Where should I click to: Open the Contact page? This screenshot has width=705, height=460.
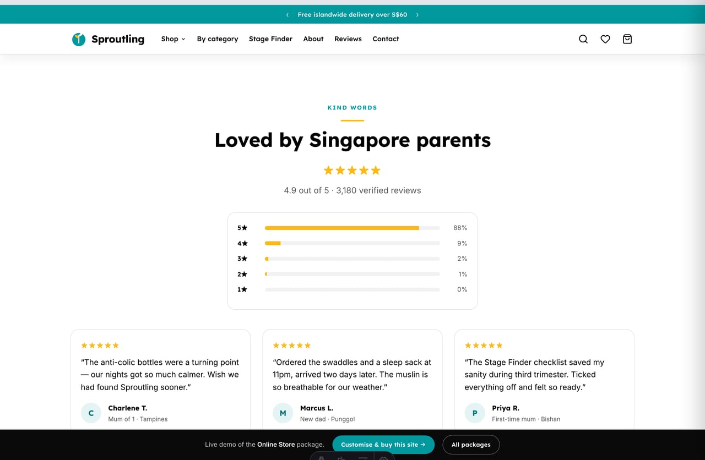click(x=386, y=39)
